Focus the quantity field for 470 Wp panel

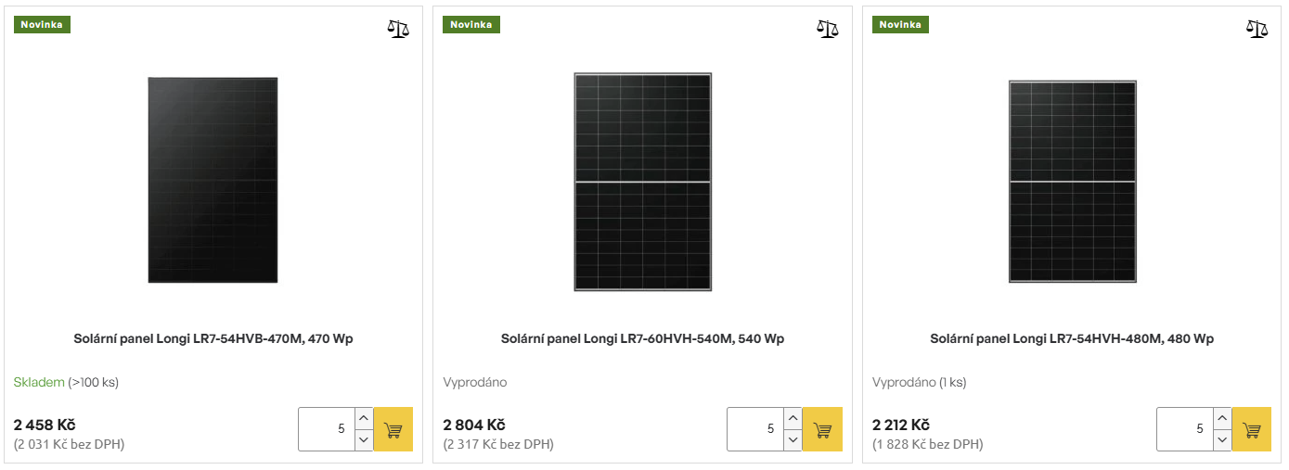pyautogui.click(x=326, y=429)
